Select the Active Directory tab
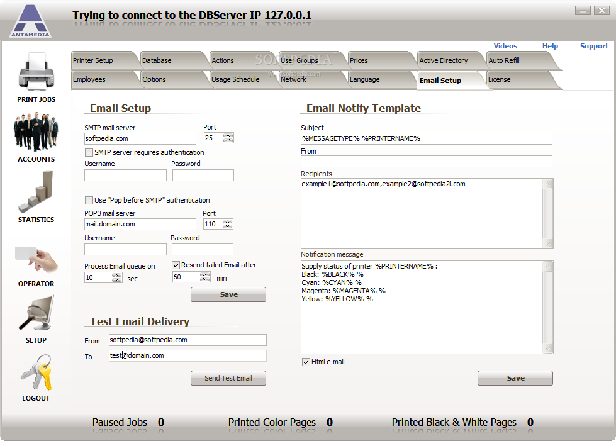 [x=450, y=60]
